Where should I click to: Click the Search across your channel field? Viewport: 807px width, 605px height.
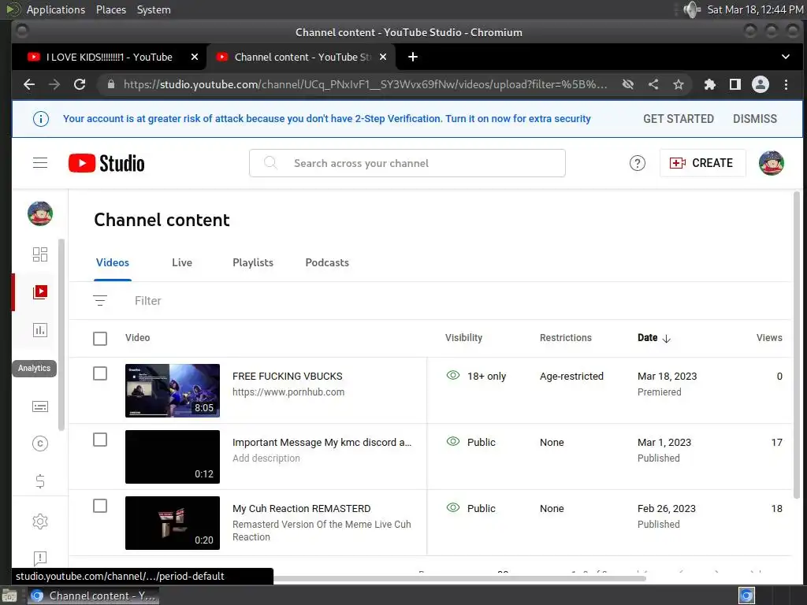(407, 163)
